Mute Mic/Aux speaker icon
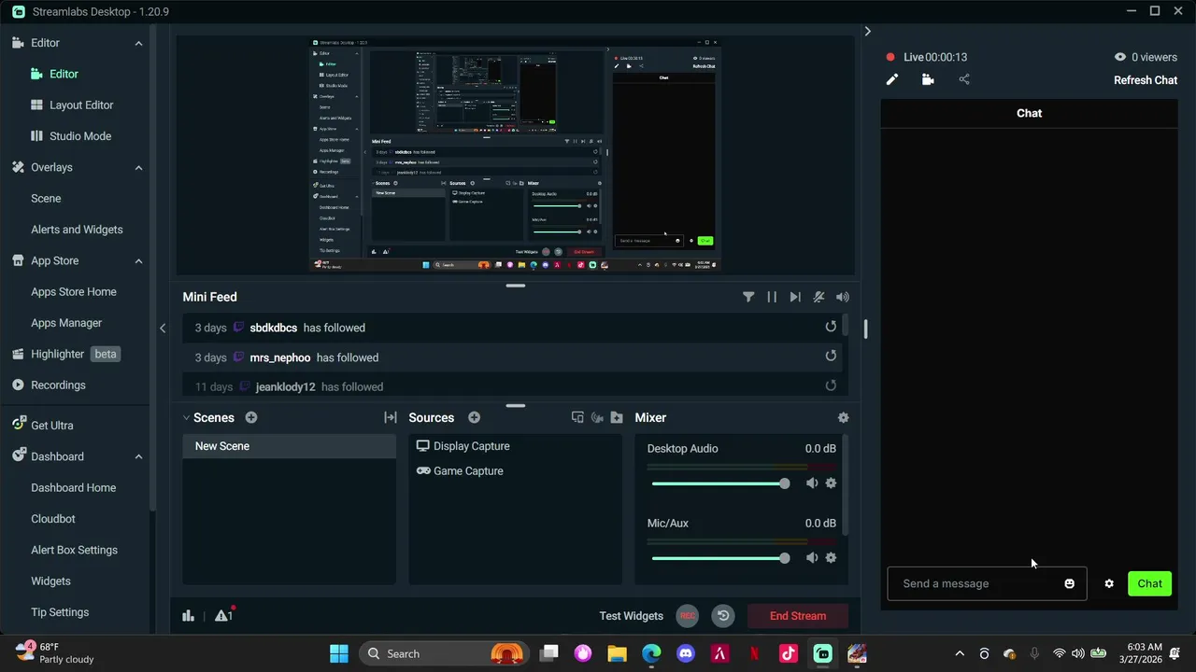 coord(812,558)
